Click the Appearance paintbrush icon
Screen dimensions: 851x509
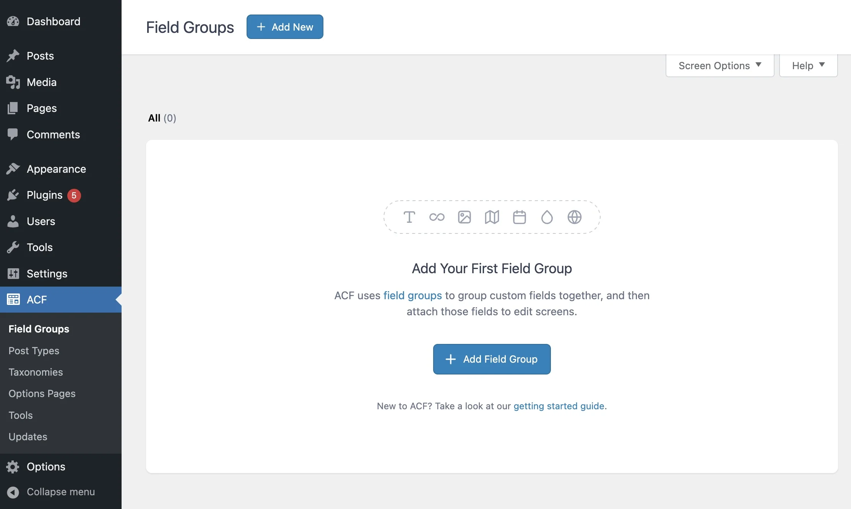pyautogui.click(x=13, y=169)
